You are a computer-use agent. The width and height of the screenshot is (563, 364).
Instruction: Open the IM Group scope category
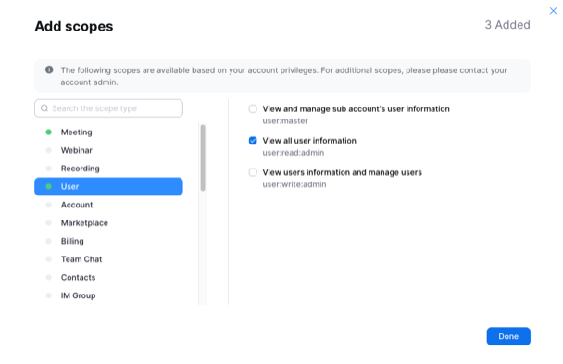(108, 295)
